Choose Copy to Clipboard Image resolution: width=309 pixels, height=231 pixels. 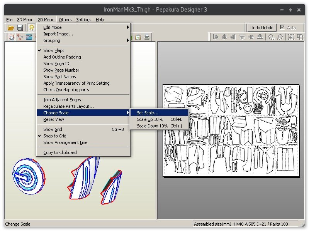click(x=83, y=152)
